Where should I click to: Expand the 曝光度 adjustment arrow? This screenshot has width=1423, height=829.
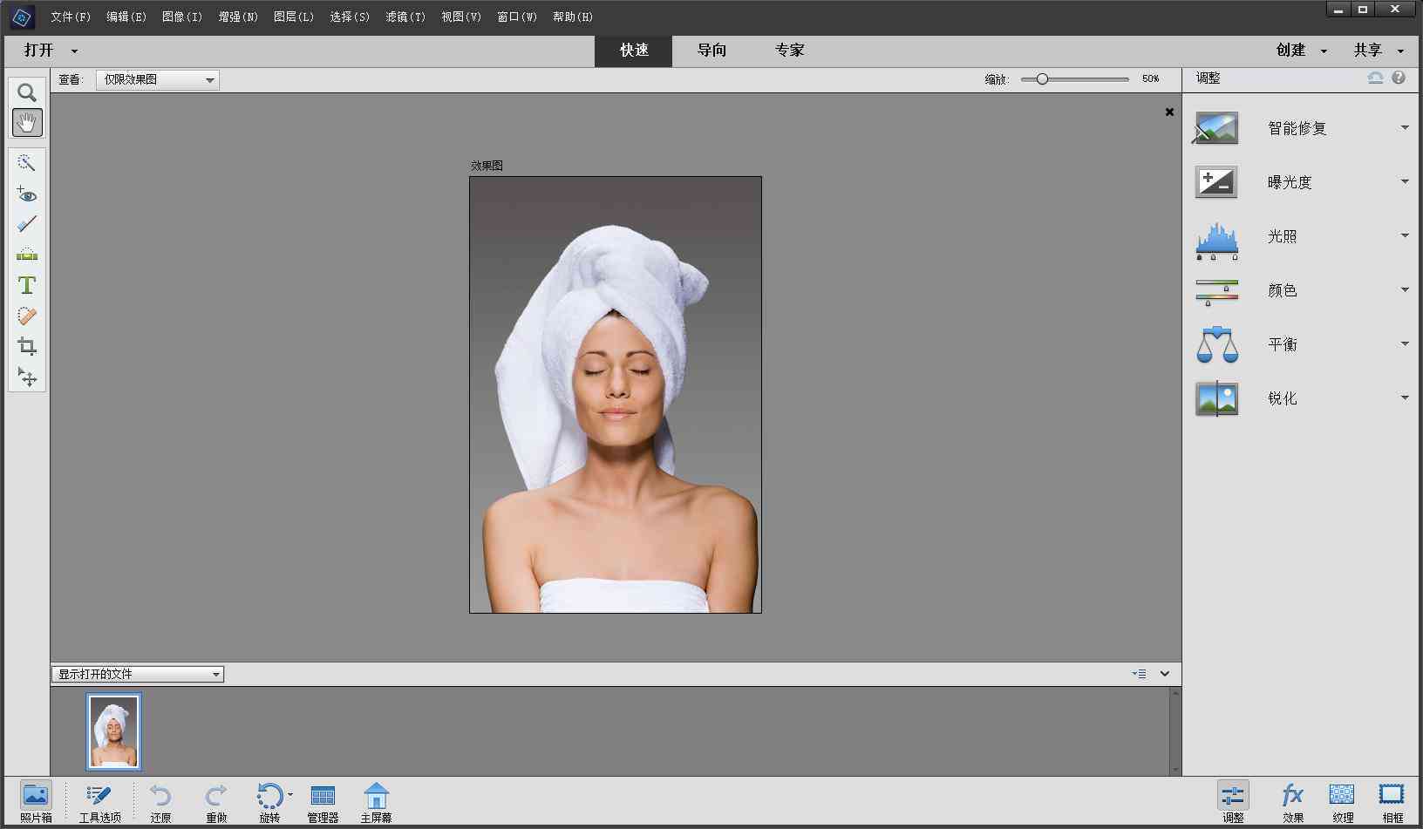tap(1405, 182)
